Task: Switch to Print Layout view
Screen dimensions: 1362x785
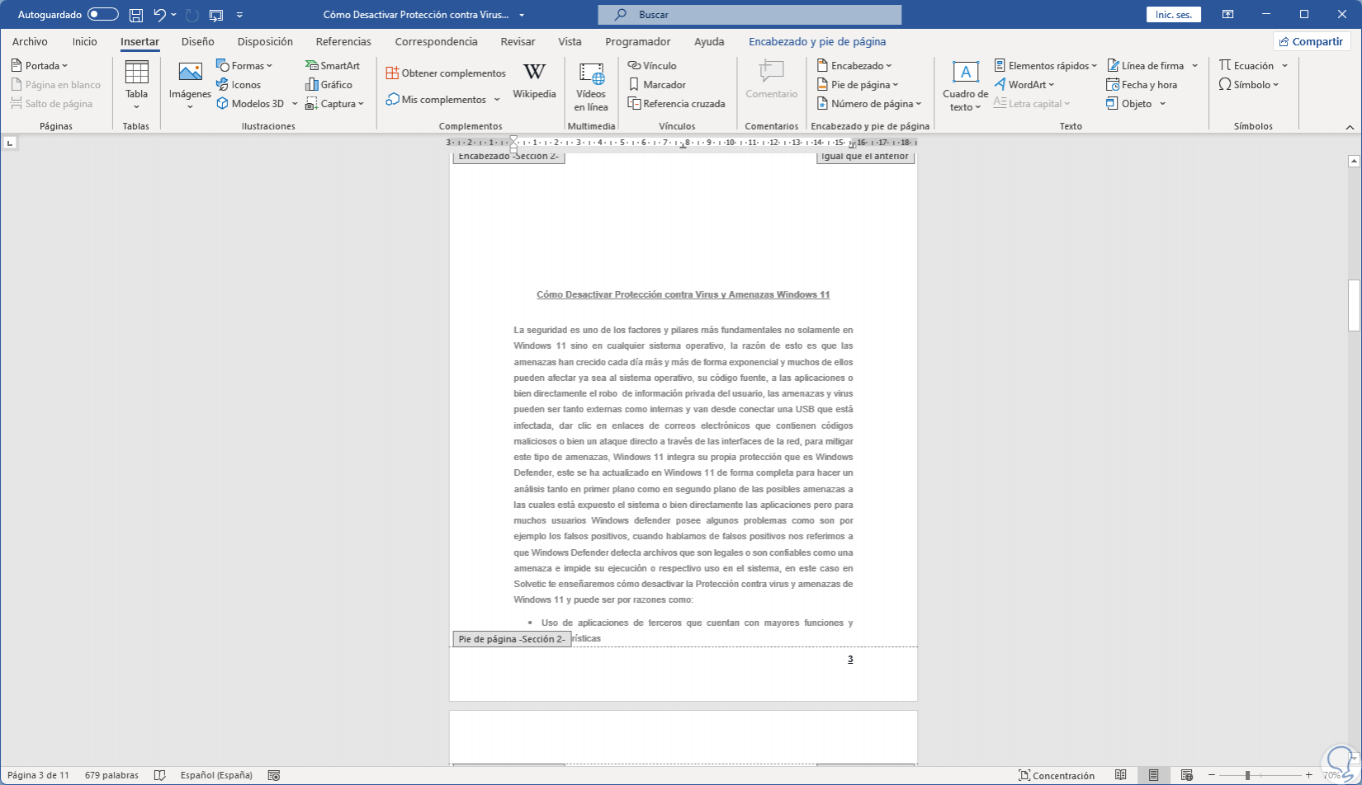Action: (1153, 775)
